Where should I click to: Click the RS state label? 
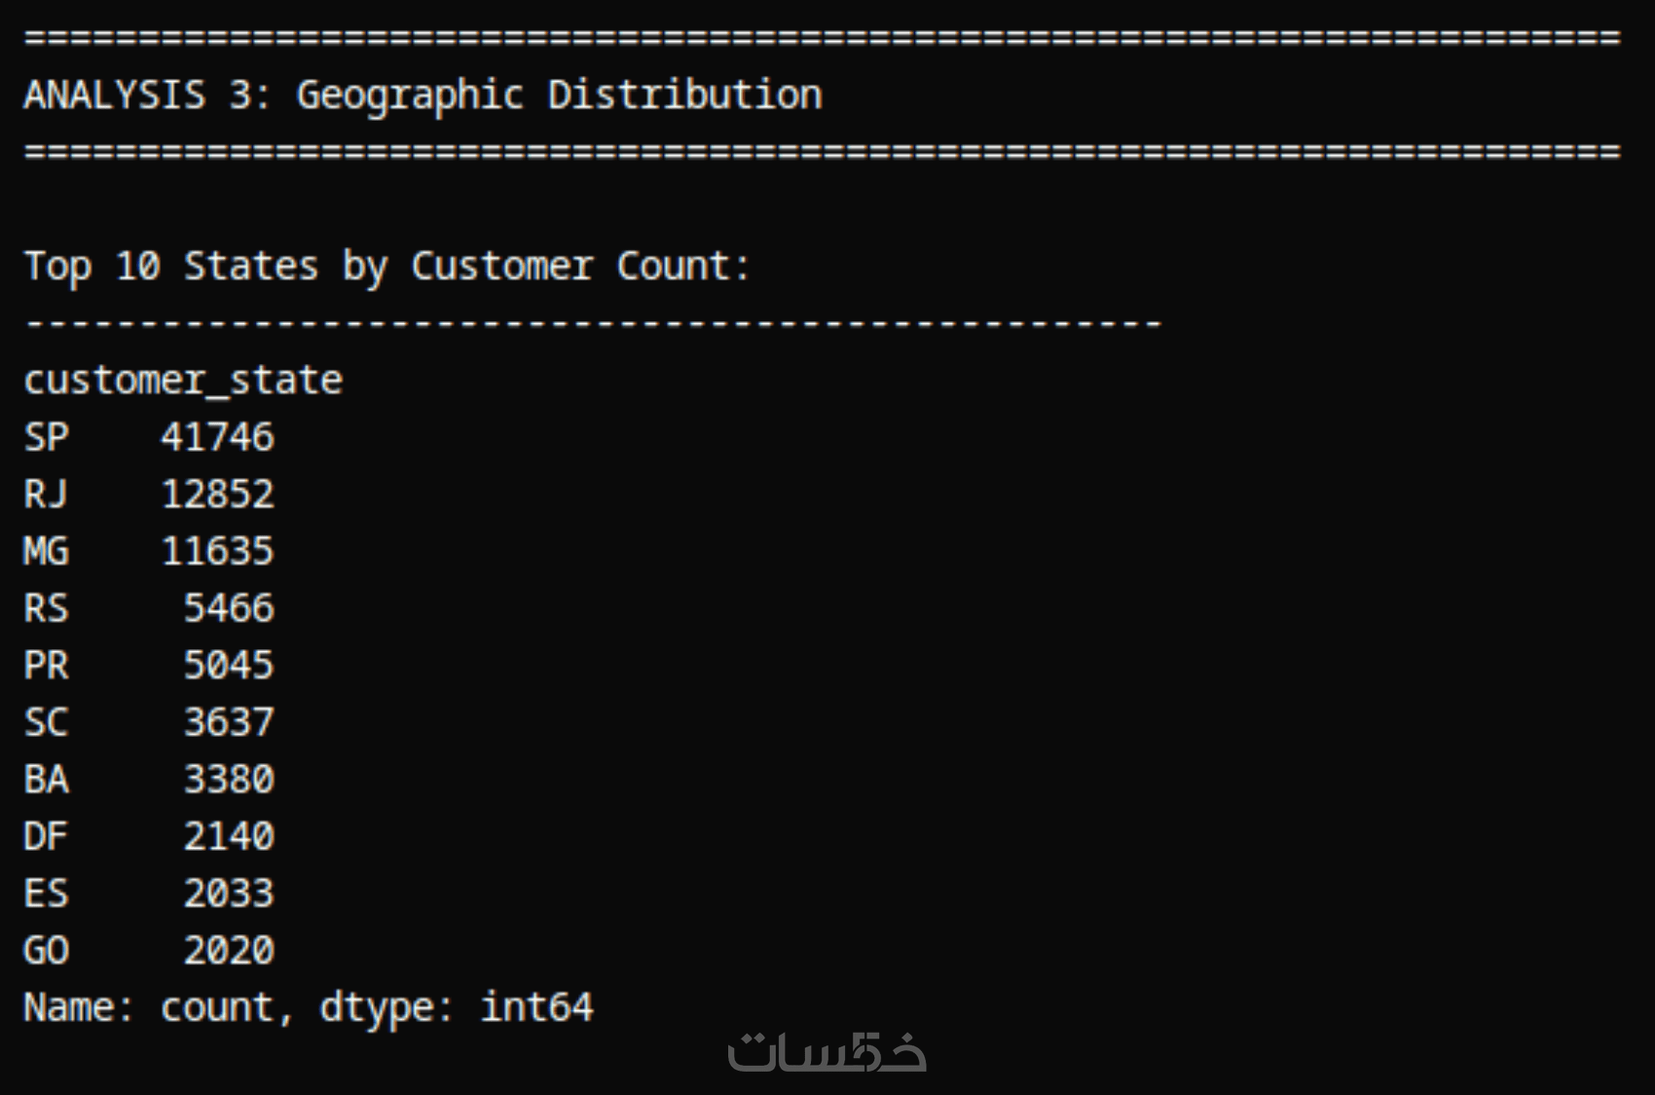[x=46, y=609]
